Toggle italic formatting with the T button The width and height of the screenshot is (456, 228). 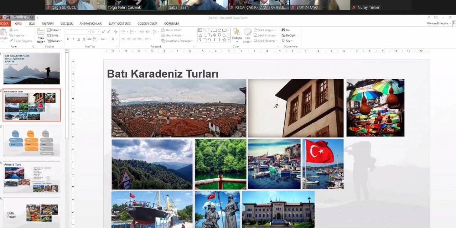click(73, 38)
